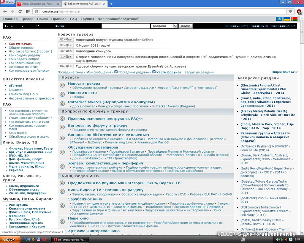Image resolution: width=304 pixels, height=243 pixels.
Task: Open Зарубежное кино forum link
Action: click(85, 199)
